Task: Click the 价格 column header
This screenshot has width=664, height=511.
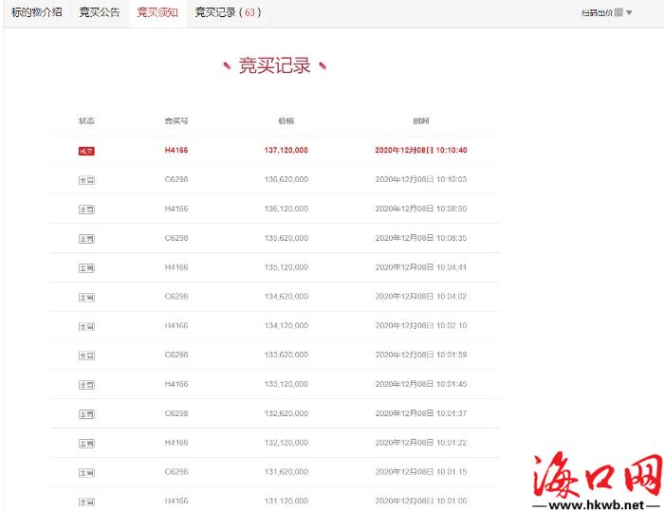Action: [286, 121]
